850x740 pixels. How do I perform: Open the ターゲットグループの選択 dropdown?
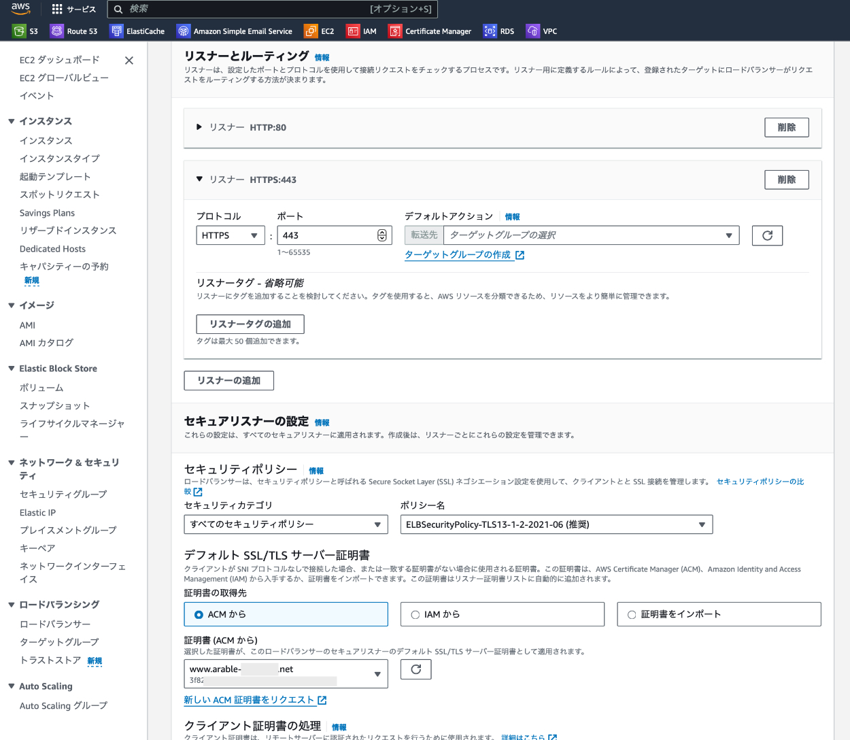(x=590, y=235)
